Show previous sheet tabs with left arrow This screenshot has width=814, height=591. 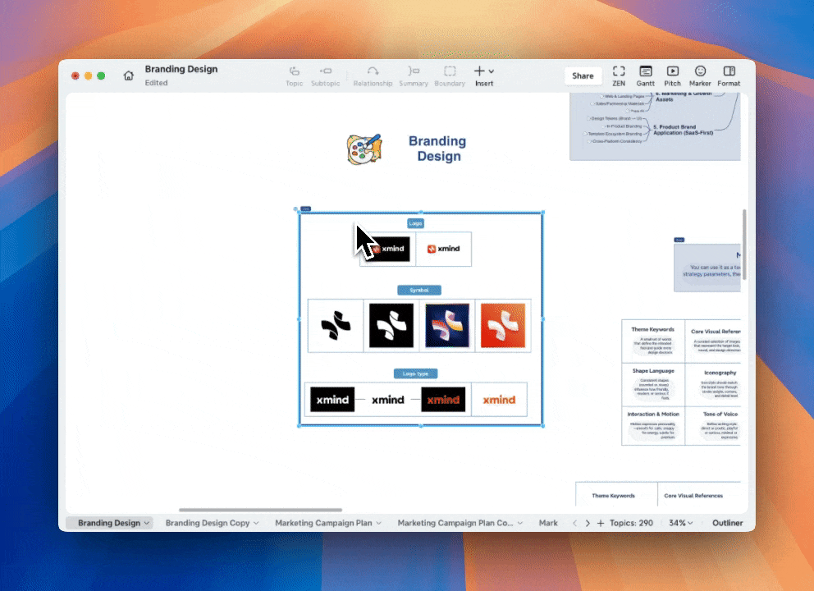click(574, 523)
